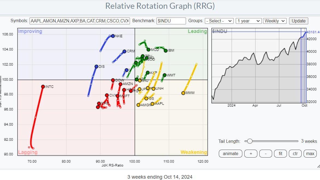The image size is (320, 180).
Task: Click the minus zoom-out button
Action: coord(266,153)
